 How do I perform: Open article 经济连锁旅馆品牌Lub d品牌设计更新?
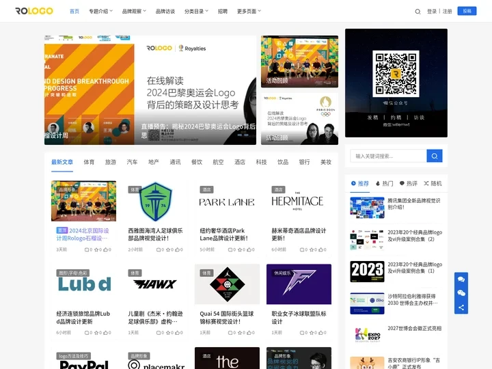tap(83, 318)
